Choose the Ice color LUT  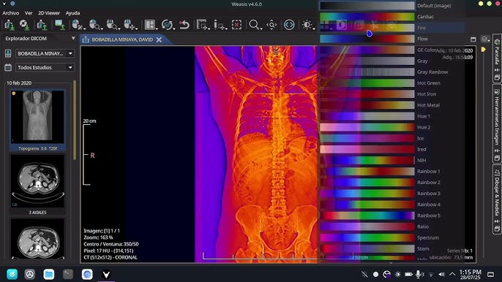pos(392,138)
